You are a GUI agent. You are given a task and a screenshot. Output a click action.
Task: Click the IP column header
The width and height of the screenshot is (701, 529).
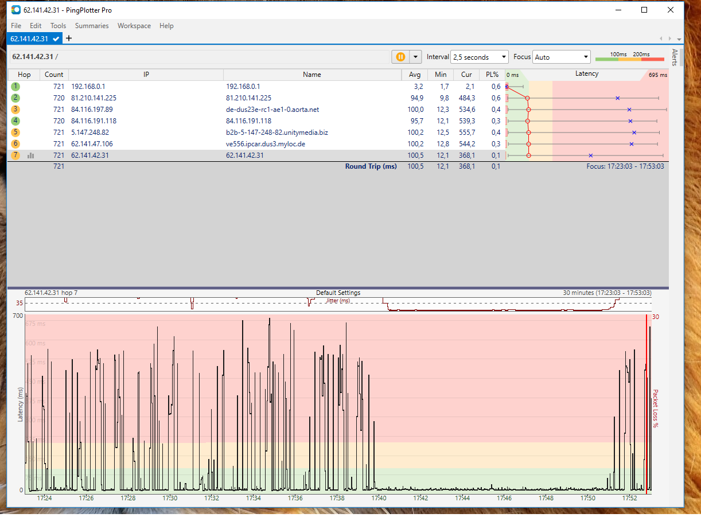[146, 75]
